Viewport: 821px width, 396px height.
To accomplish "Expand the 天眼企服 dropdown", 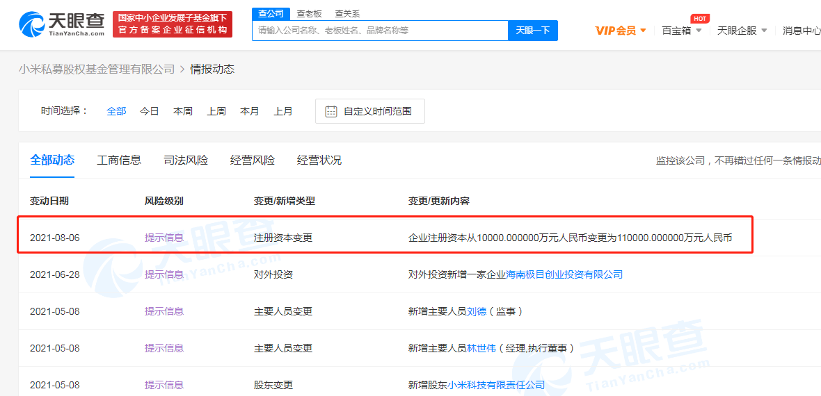I will [x=742, y=31].
